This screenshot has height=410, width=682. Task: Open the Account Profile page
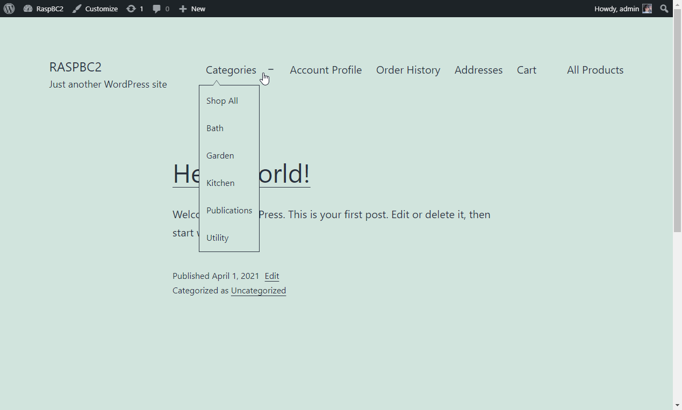tap(326, 70)
